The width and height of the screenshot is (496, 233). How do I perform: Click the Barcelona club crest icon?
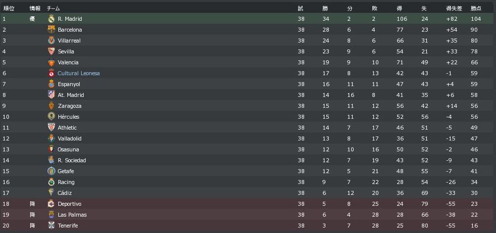(x=51, y=30)
